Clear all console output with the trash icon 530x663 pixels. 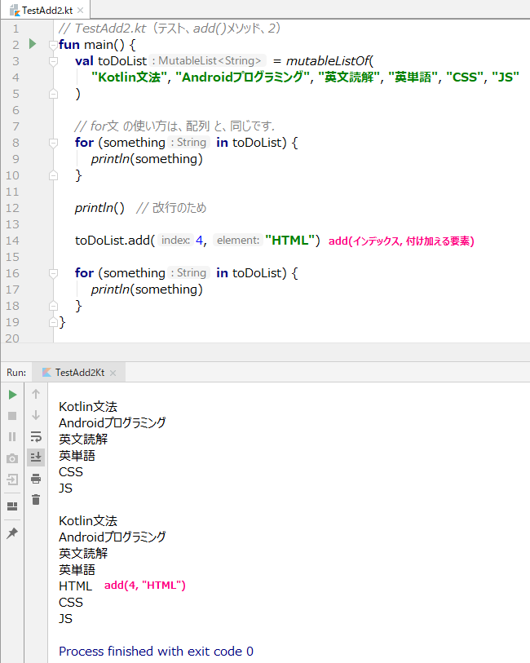click(x=36, y=500)
